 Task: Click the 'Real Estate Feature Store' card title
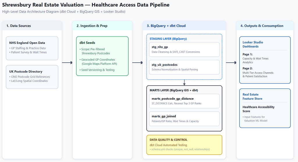[252, 96]
